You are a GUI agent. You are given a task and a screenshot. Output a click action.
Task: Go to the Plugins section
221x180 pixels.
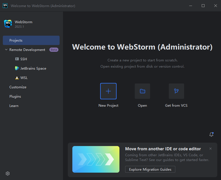point(15,97)
